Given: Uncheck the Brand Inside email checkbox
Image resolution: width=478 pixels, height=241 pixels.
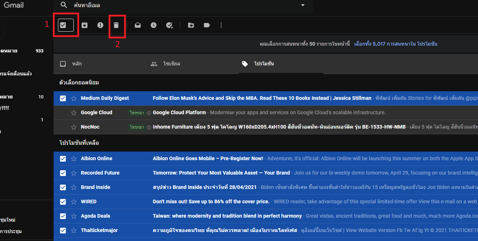Looking at the screenshot, I should pyautogui.click(x=63, y=187).
